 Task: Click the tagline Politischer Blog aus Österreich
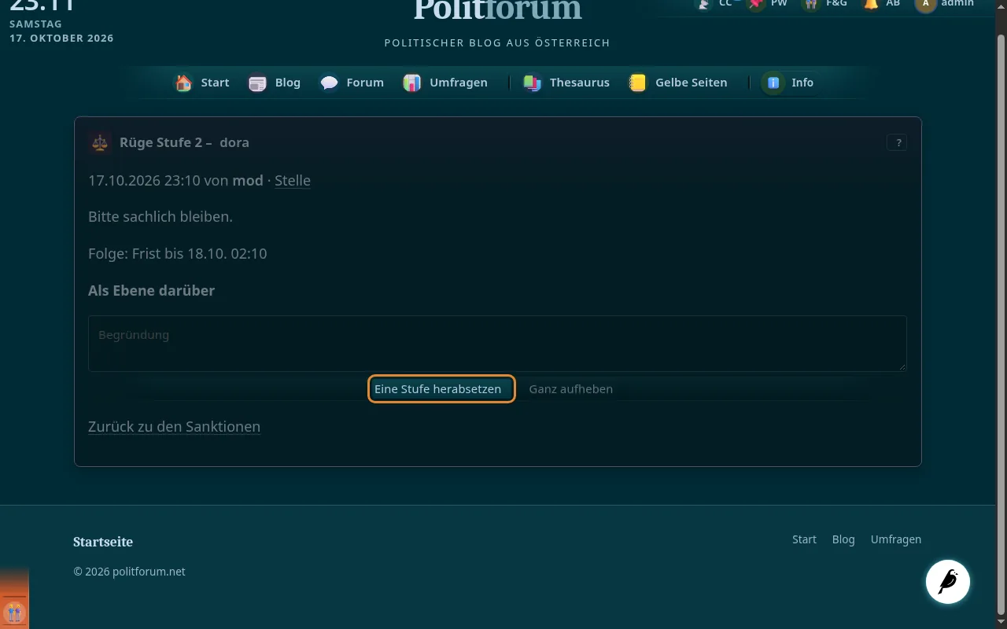(x=497, y=42)
